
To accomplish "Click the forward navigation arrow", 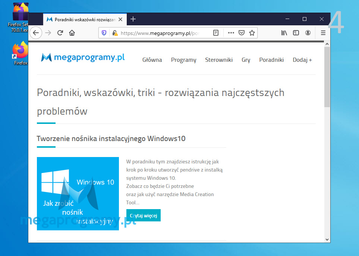I will (48, 33).
